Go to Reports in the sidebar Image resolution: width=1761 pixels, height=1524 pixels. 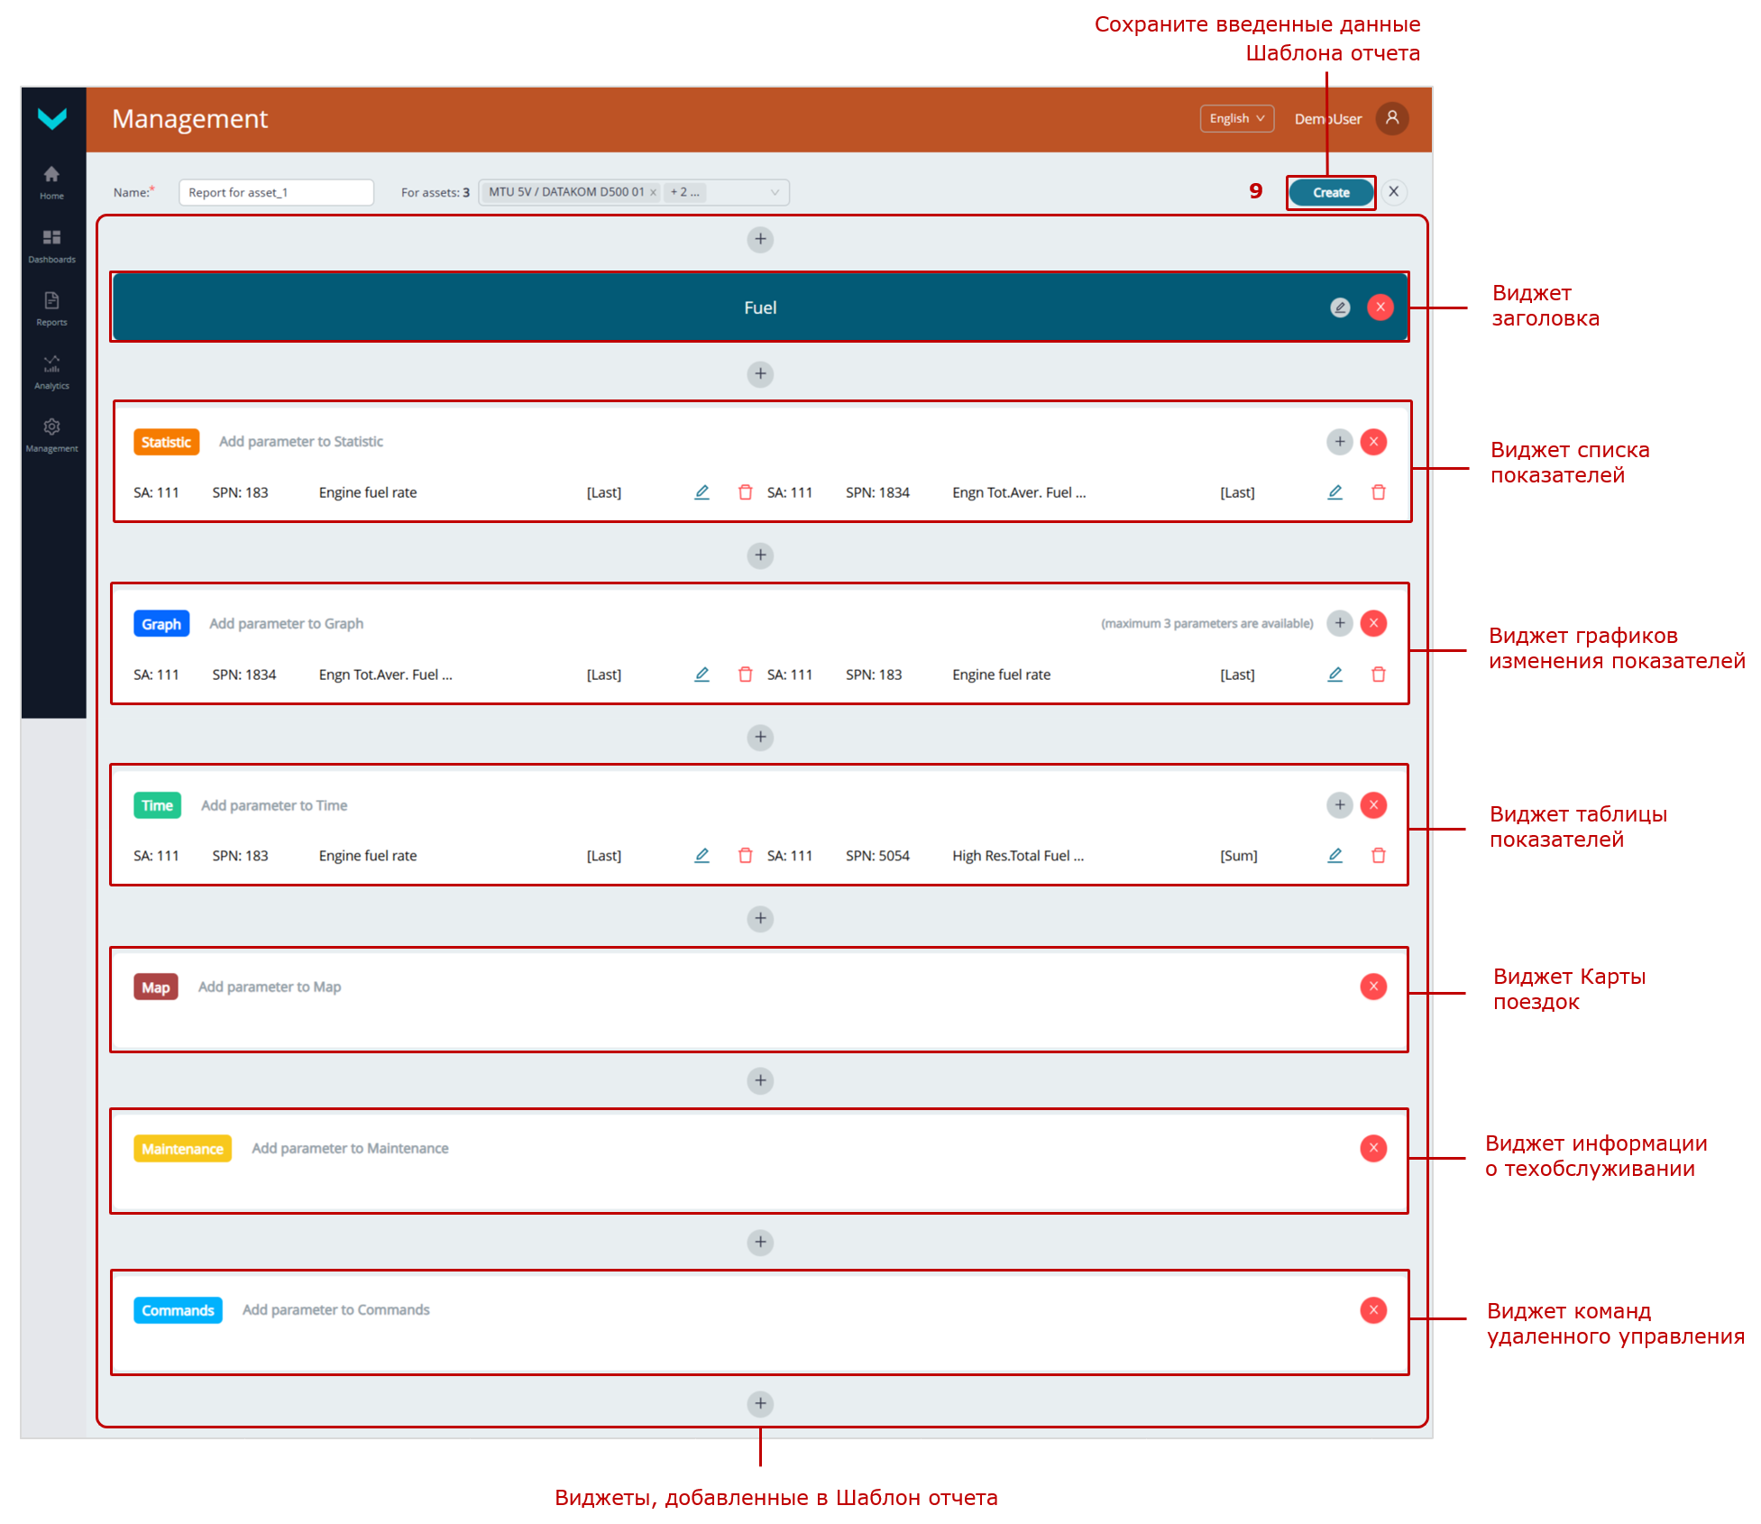pos(52,308)
